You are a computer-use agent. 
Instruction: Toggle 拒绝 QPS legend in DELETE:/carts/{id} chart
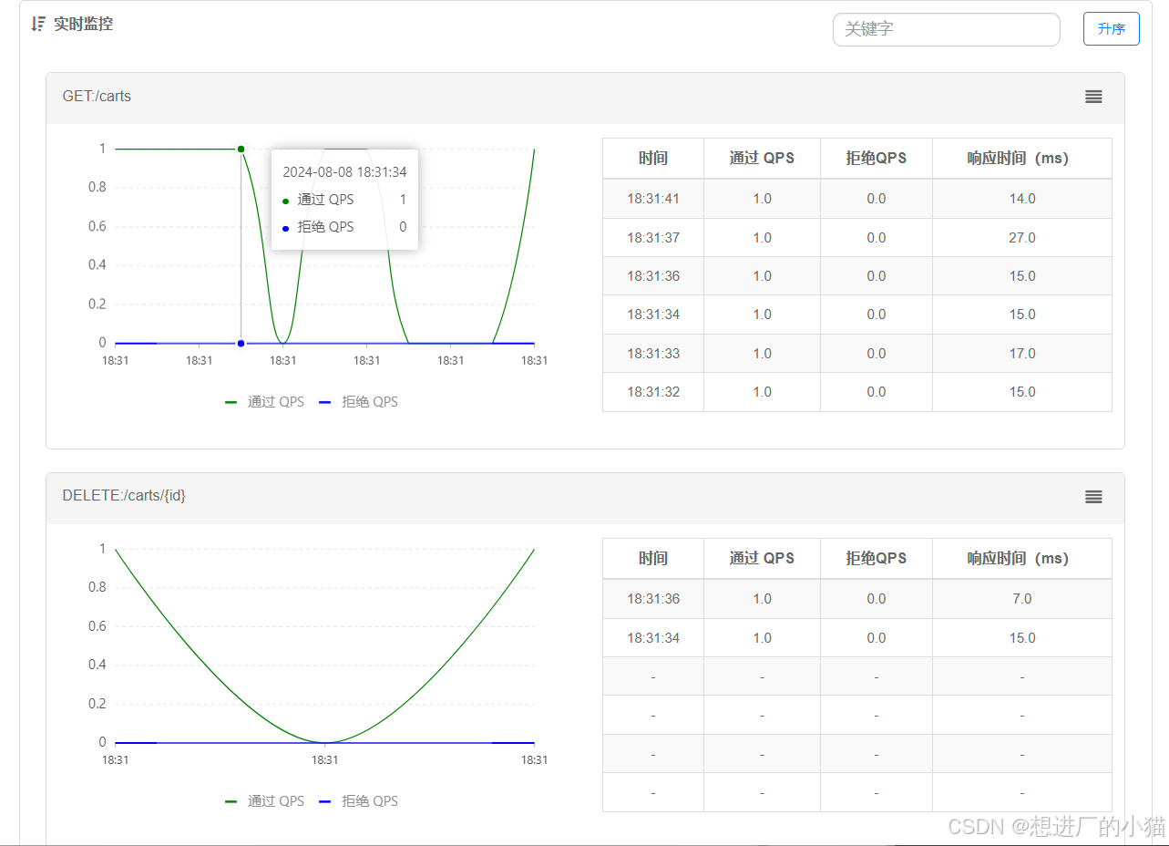click(358, 801)
